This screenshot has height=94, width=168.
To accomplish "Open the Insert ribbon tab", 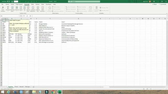I will pyautogui.click(x=12, y=4).
